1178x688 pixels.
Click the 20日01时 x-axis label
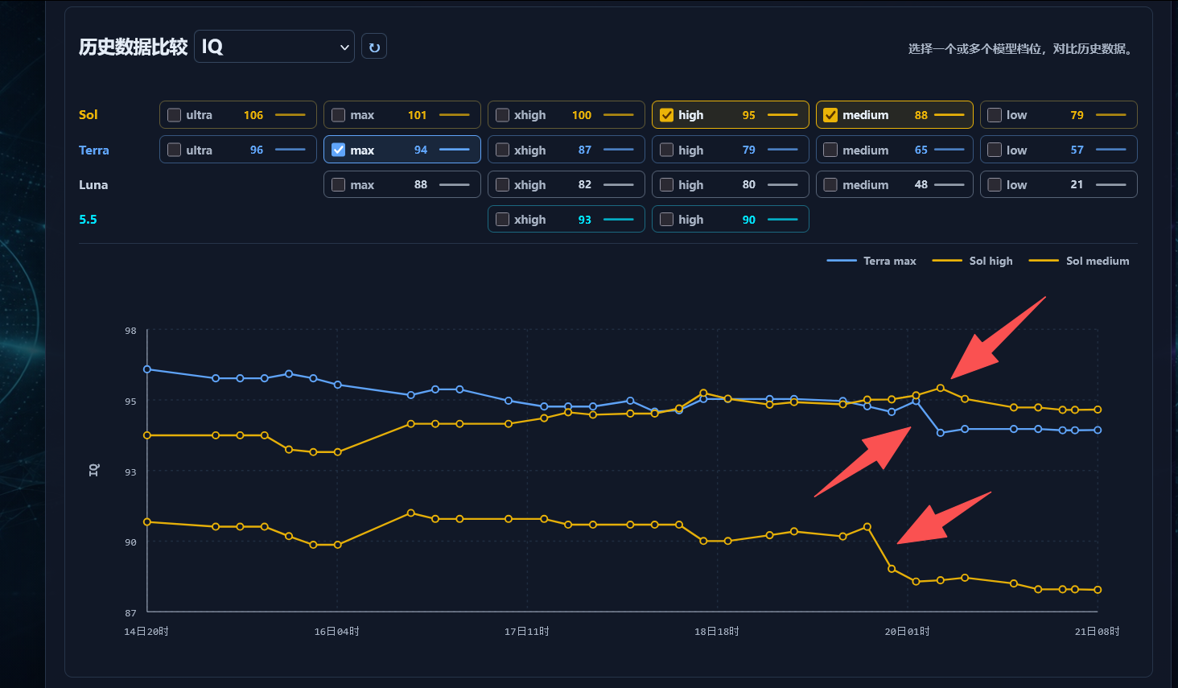tap(908, 632)
